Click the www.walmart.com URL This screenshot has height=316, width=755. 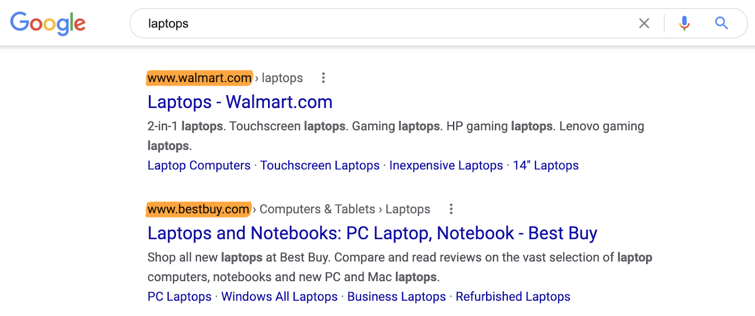199,78
